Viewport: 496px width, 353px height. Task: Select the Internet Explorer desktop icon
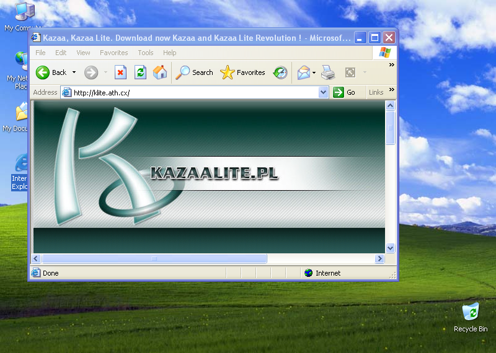pos(19,172)
